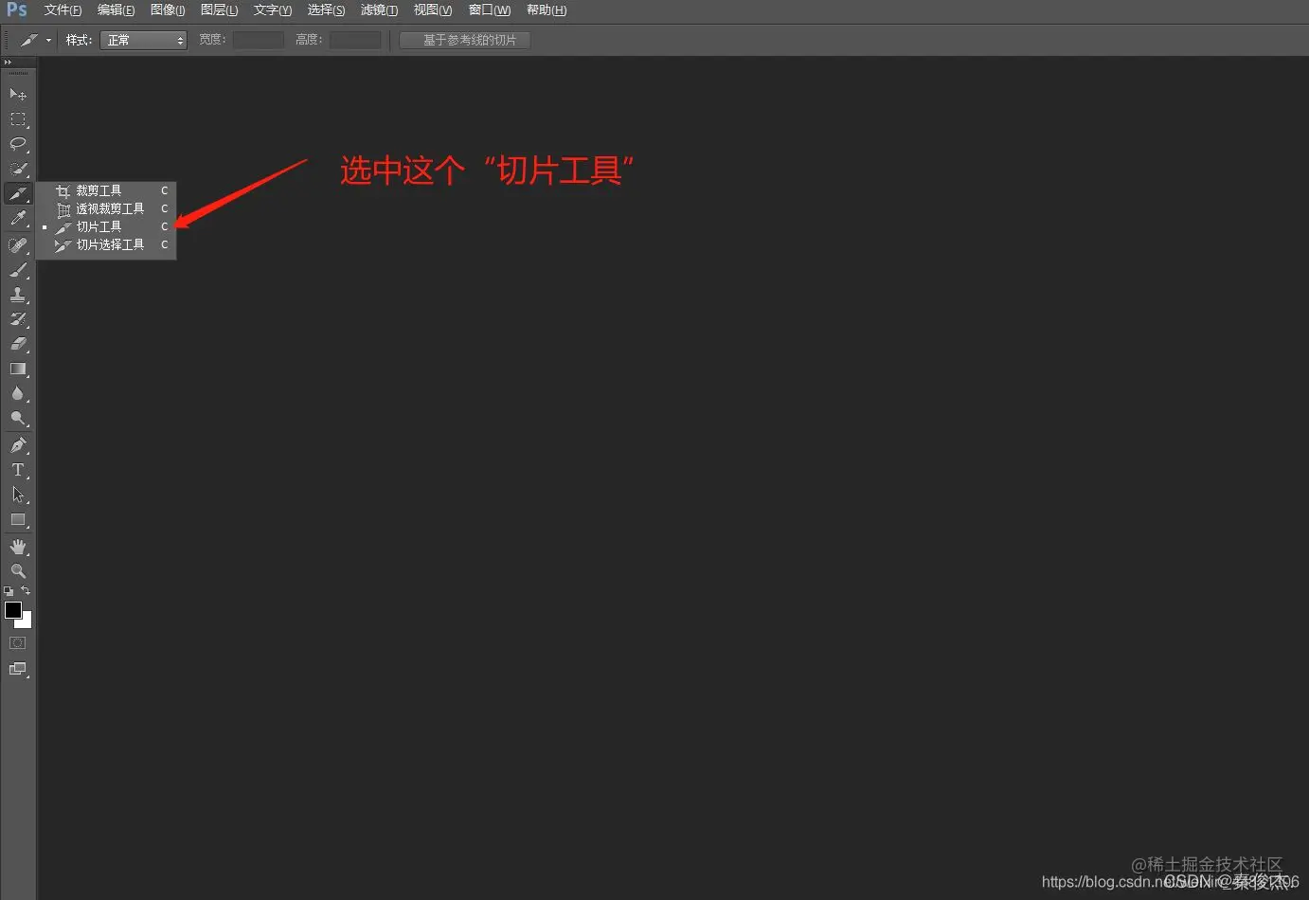Open the tool preset picker arrow
Viewport: 1309px width, 900px height.
48,40
